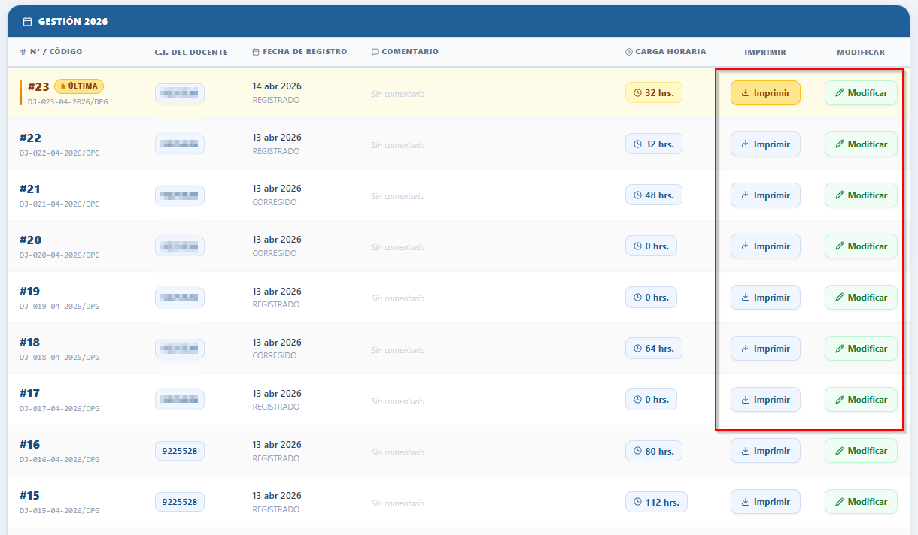The width and height of the screenshot is (918, 535).
Task: Click the calendar icon beside Gestión 2026
Action: point(28,22)
